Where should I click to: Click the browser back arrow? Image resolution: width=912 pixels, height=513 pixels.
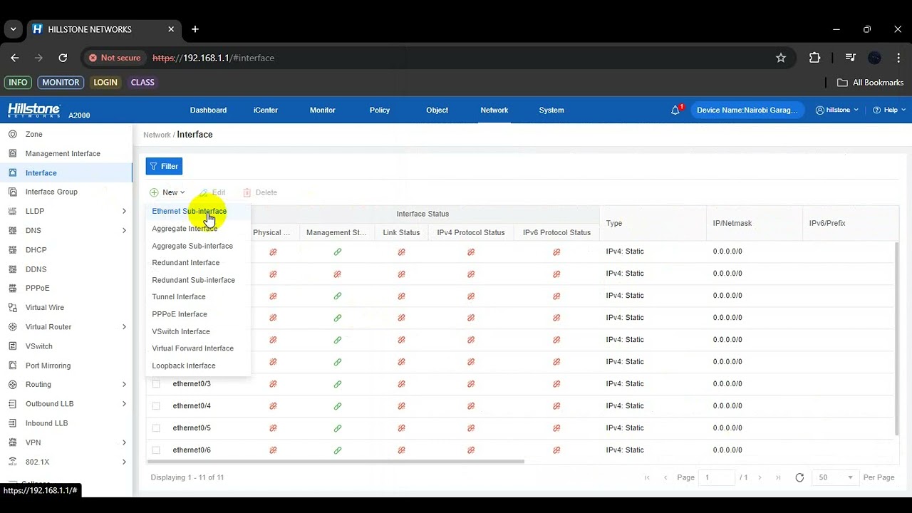[15, 58]
